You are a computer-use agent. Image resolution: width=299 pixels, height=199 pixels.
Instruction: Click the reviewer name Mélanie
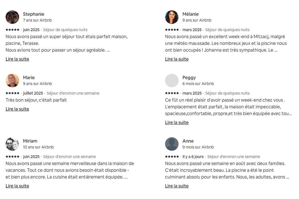(x=191, y=14)
